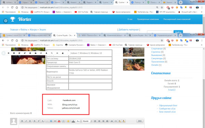Switch to MSN - Поиск в Бинг tab
Viewport: 205px width, 128px height.
89,35
